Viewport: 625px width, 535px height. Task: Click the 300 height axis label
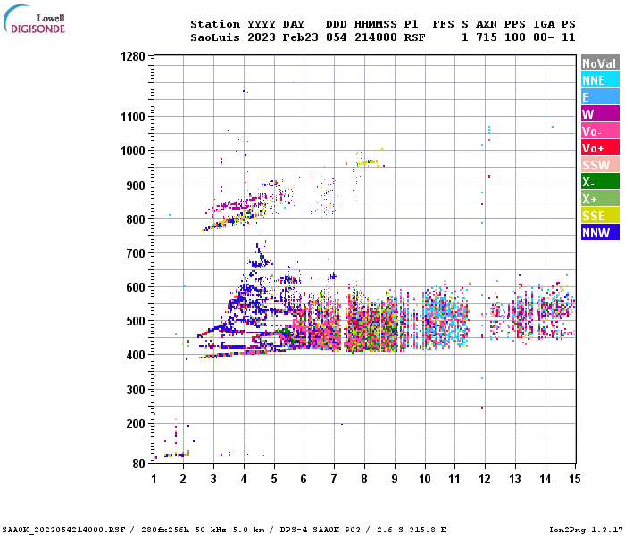[136, 390]
